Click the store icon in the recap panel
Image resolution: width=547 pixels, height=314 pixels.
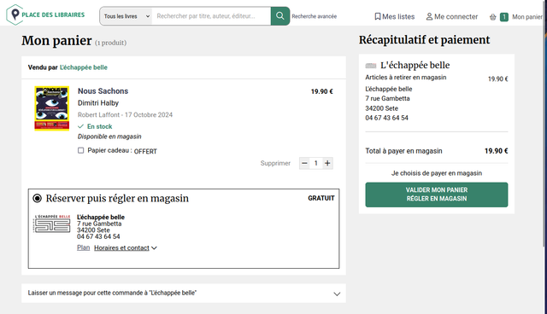tap(371, 66)
